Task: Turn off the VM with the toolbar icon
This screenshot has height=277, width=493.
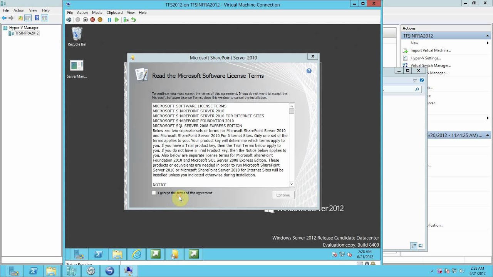Action: point(85,20)
